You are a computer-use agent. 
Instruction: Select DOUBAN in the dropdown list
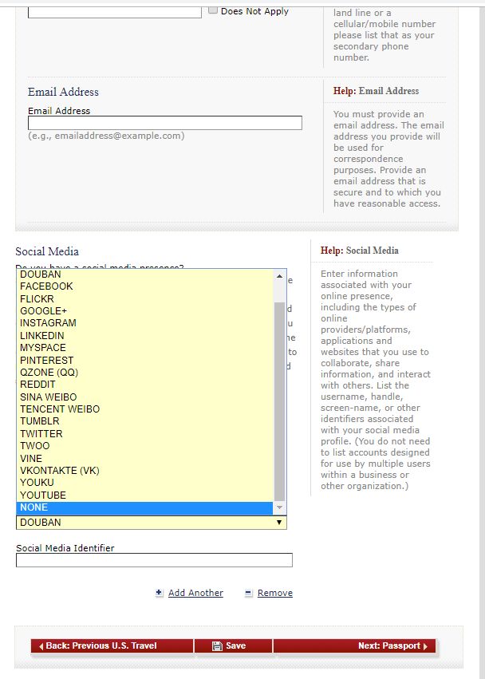coord(144,274)
